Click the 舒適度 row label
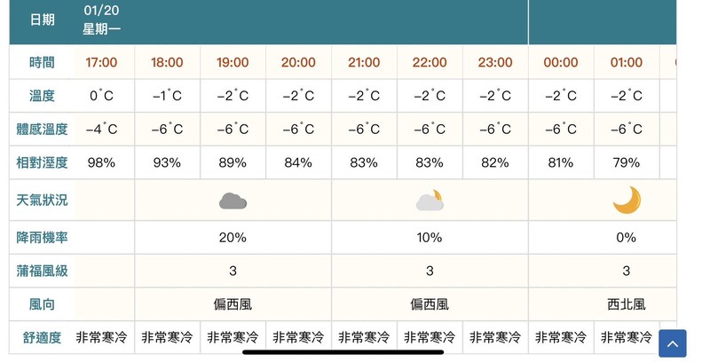 coord(42,337)
